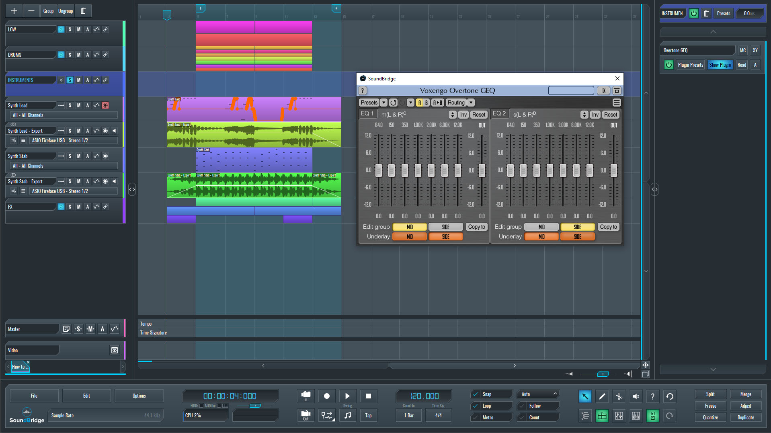Select plugin state A
This screenshot has width=771, height=433.
pyautogui.click(x=419, y=103)
